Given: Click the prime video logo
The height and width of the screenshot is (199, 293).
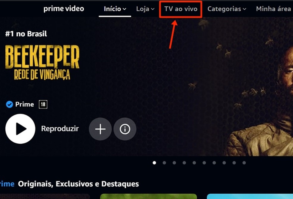Looking at the screenshot, I should point(64,9).
